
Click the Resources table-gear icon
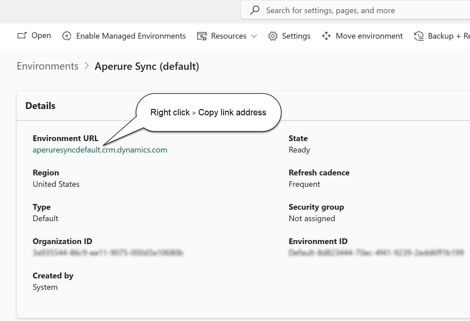click(x=202, y=36)
